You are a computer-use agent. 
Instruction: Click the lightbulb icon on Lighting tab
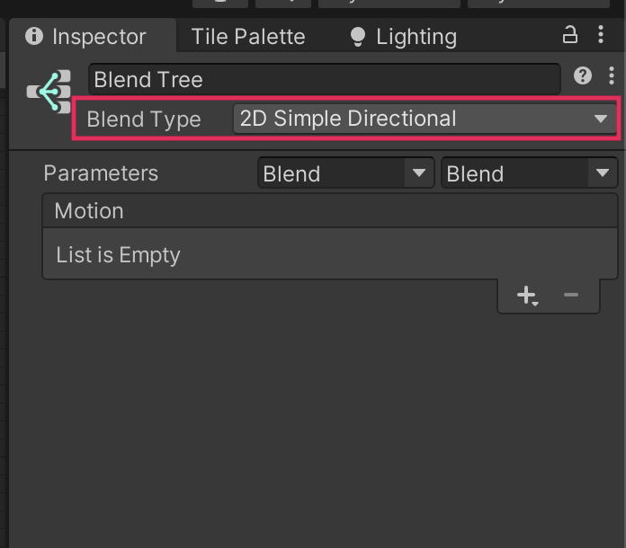click(358, 37)
